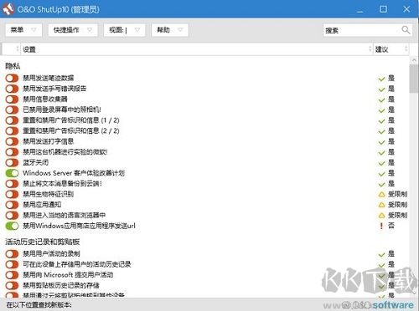Click the vertical scrollbar thumb
419x311 pixels.
point(414,79)
